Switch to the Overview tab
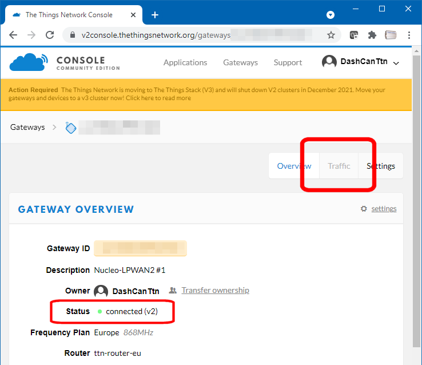422x365 pixels. [294, 166]
